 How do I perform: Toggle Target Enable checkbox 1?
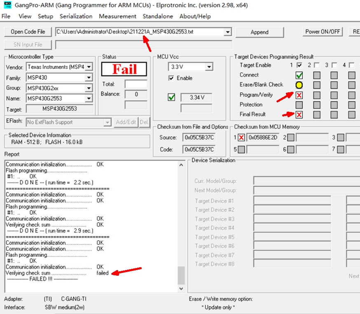coord(299,65)
